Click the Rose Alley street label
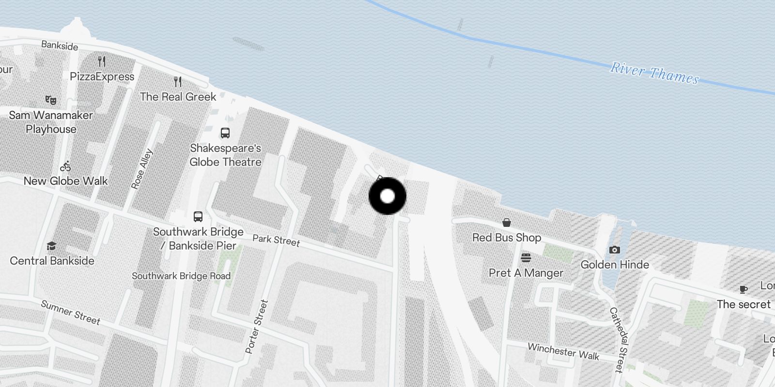Viewport: 775px width, 387px height. pyautogui.click(x=142, y=169)
